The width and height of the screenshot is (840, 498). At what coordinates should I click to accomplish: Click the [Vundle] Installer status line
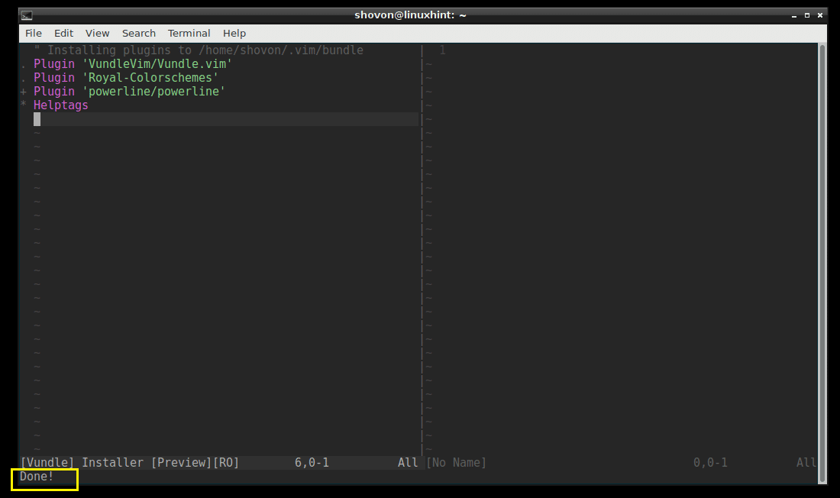(220, 463)
